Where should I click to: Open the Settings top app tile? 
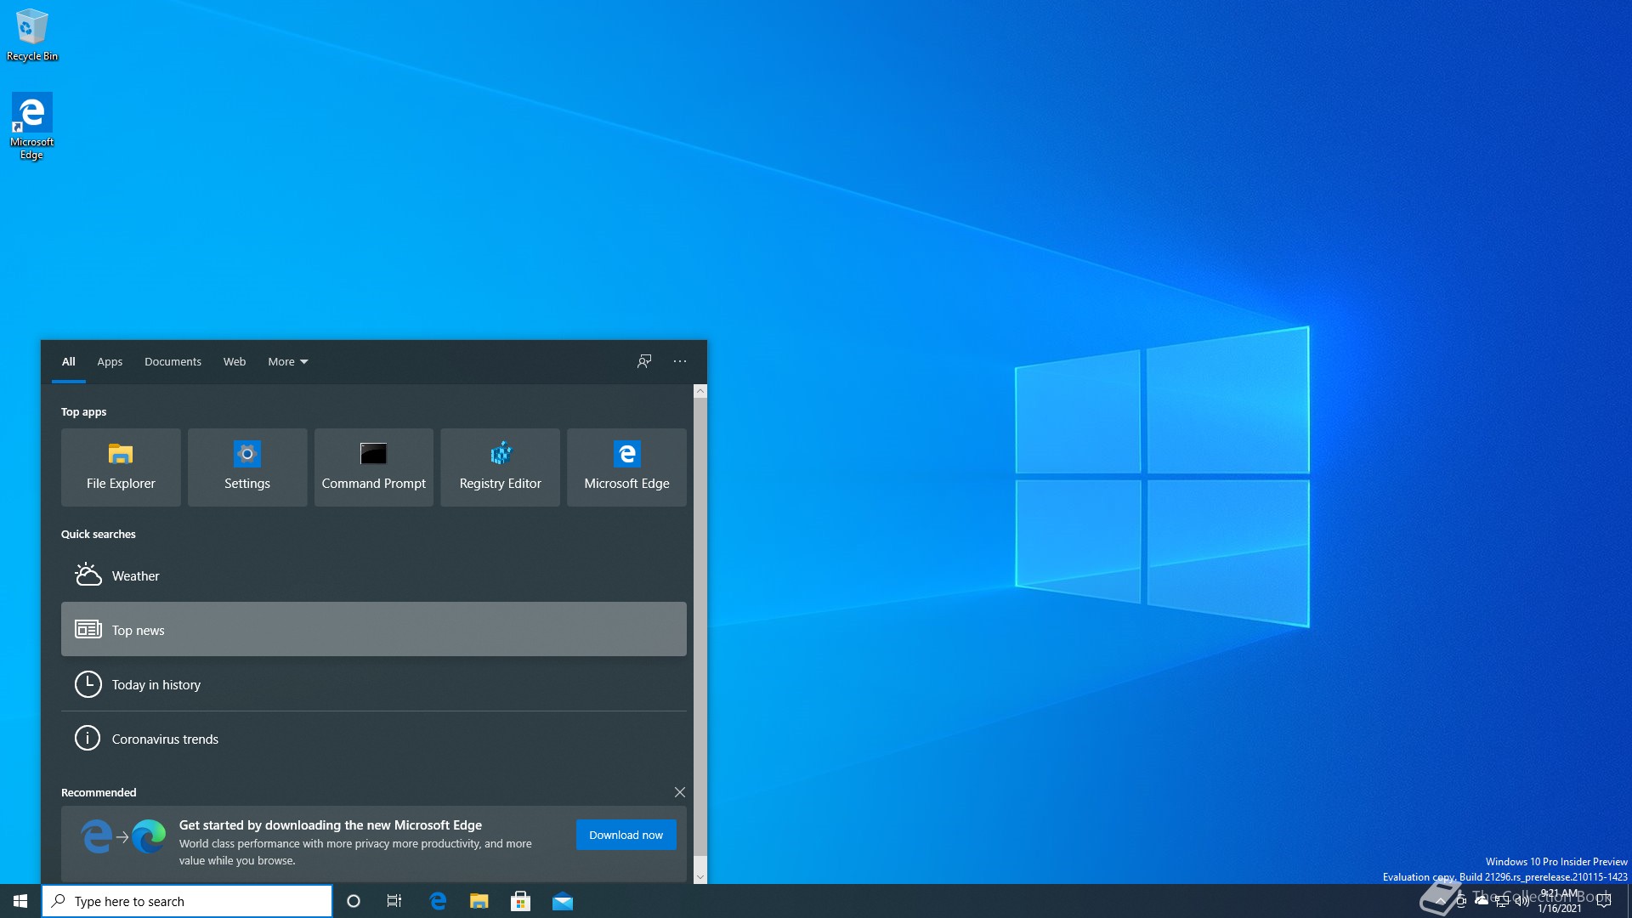point(247,467)
